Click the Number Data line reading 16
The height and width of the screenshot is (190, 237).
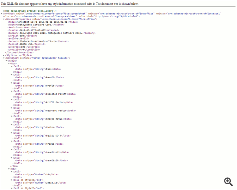pos(37,175)
